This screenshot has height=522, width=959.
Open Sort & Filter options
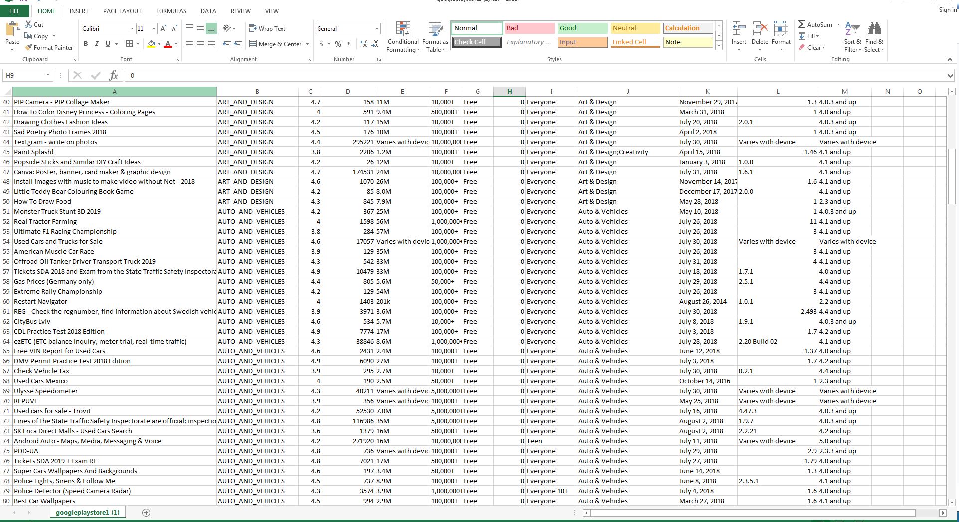pos(852,37)
